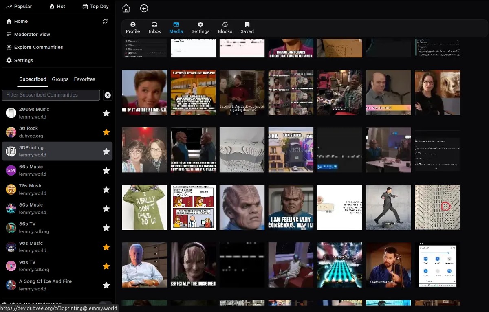The image size is (489, 312).
Task: Open the Inbox tab
Action: [x=154, y=28]
